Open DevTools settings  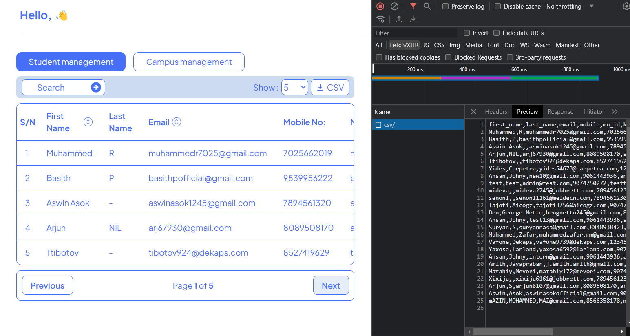[x=626, y=6]
